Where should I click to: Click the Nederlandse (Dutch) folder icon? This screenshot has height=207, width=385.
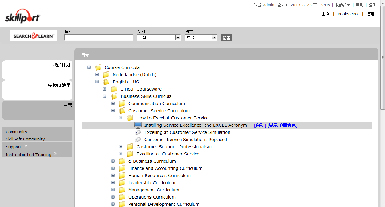pos(106,75)
